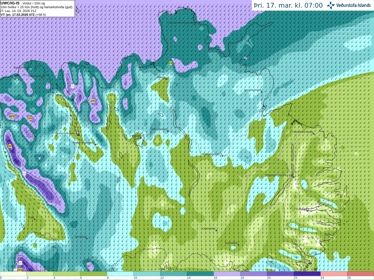The image size is (374, 280).
Task: Click the Siglufjörður station label
Action: click(x=21, y=68)
